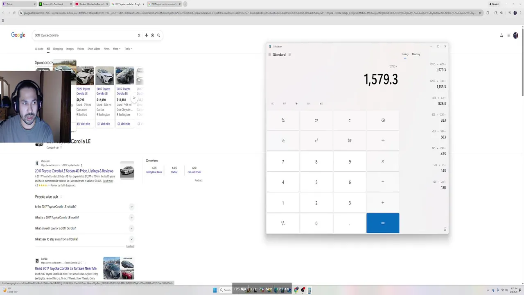Switch to Images search tab
The height and width of the screenshot is (295, 524).
(70, 49)
